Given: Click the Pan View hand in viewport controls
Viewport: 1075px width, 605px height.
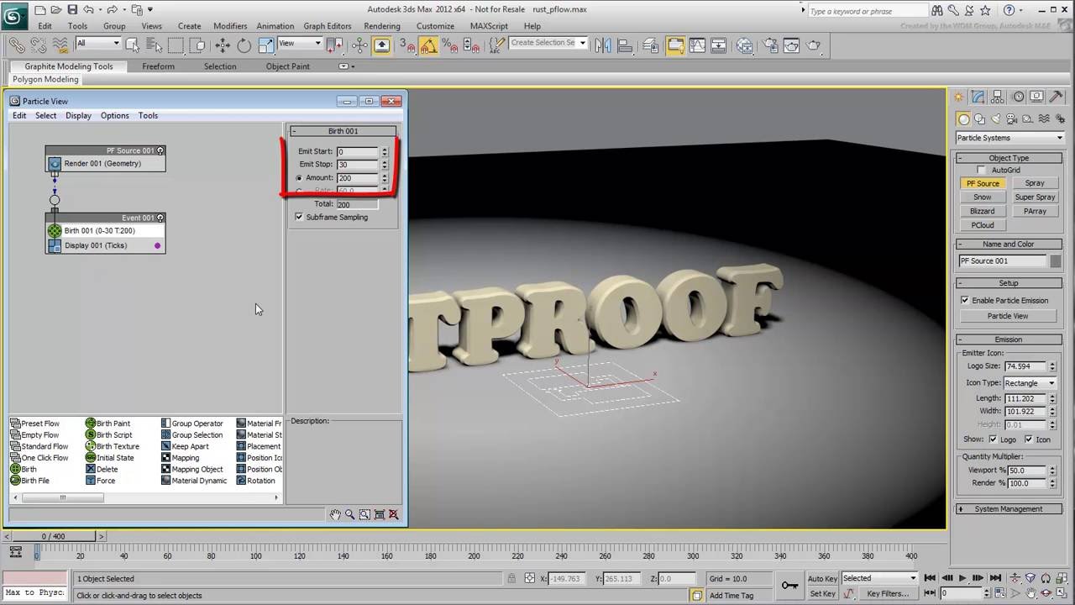Looking at the screenshot, I should point(1030,592).
